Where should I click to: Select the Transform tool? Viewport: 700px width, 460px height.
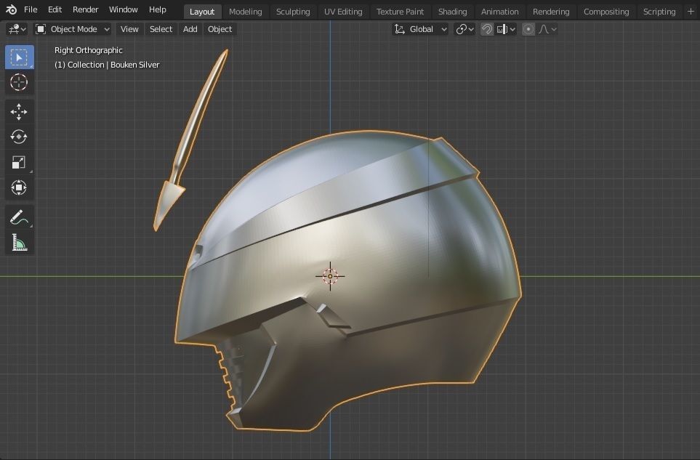tap(19, 187)
